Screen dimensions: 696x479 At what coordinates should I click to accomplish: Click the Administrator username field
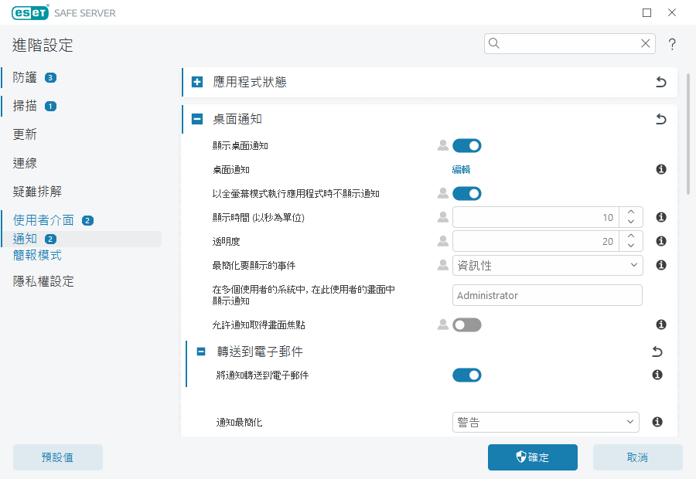(547, 295)
